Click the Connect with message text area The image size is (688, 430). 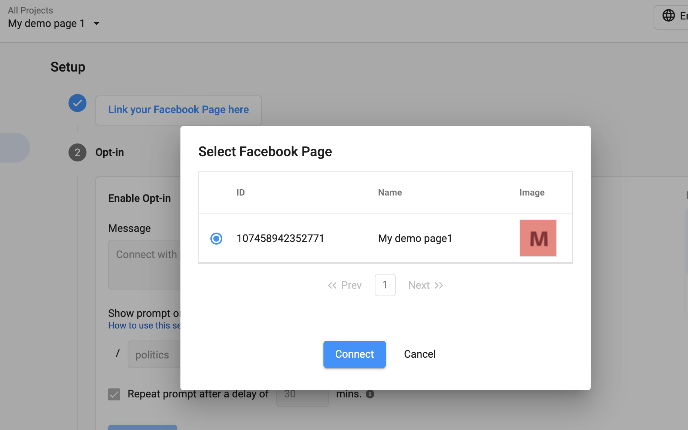pos(144,264)
